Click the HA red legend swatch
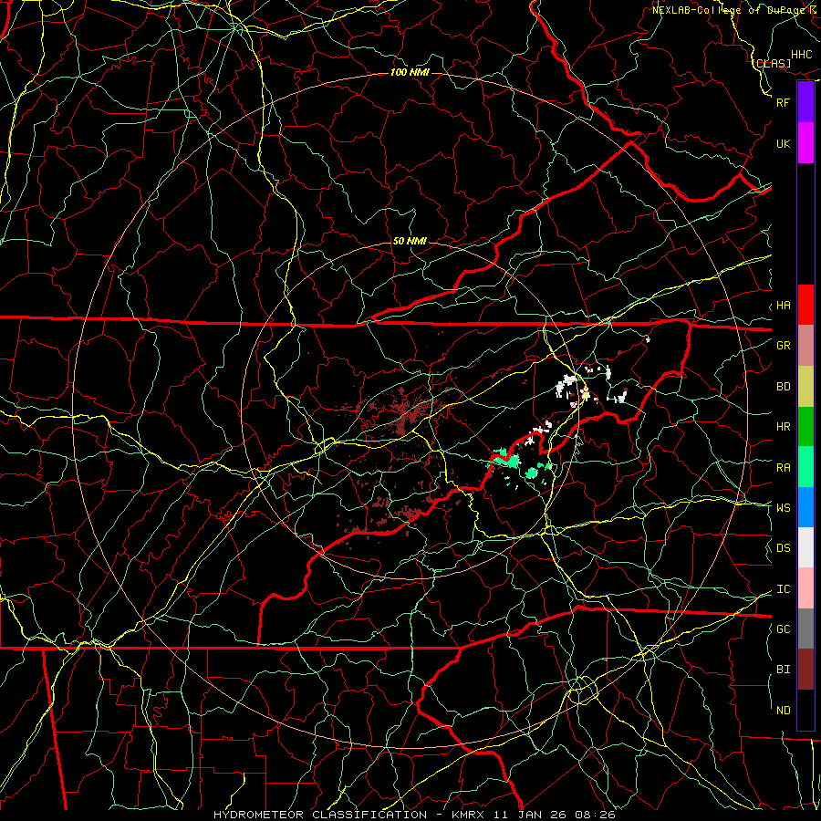The image size is (821, 821). click(x=805, y=305)
